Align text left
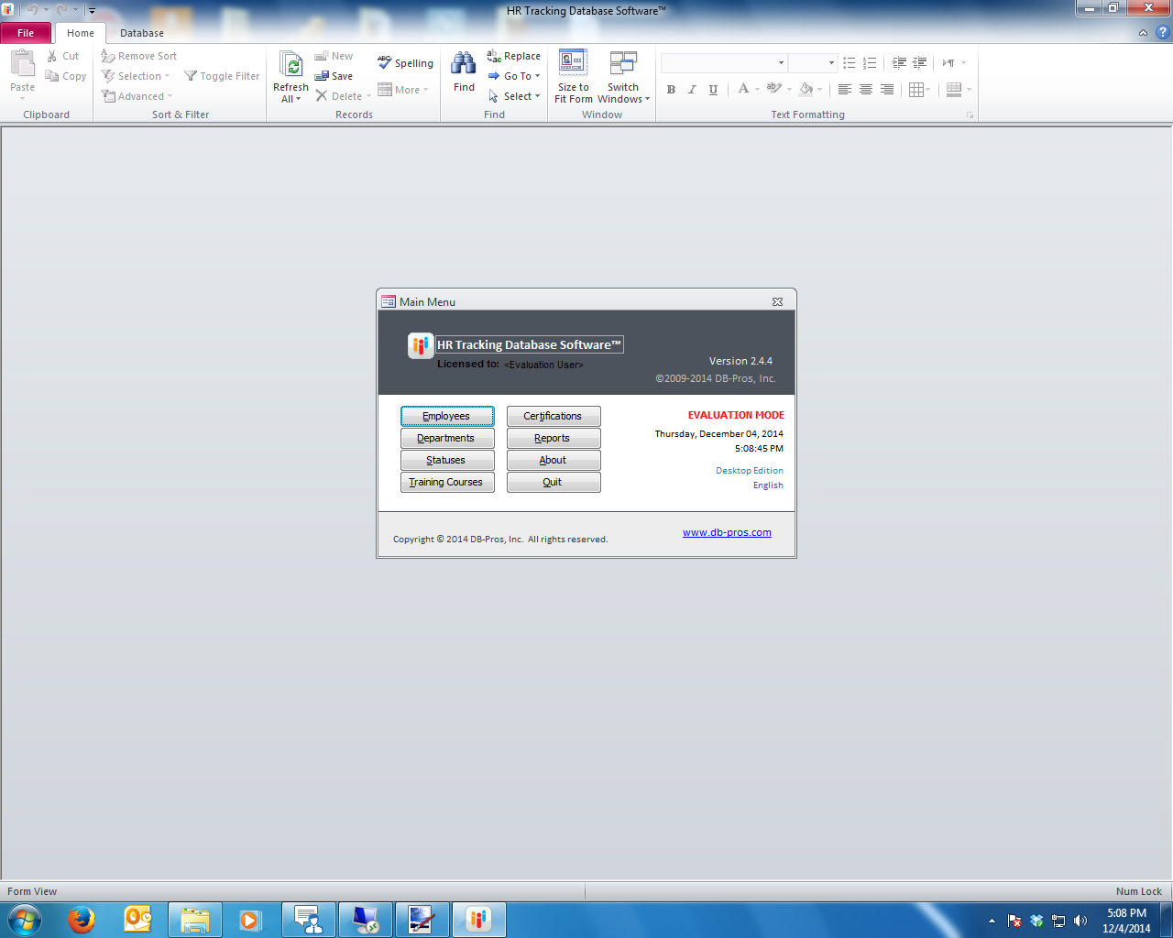 tap(844, 90)
